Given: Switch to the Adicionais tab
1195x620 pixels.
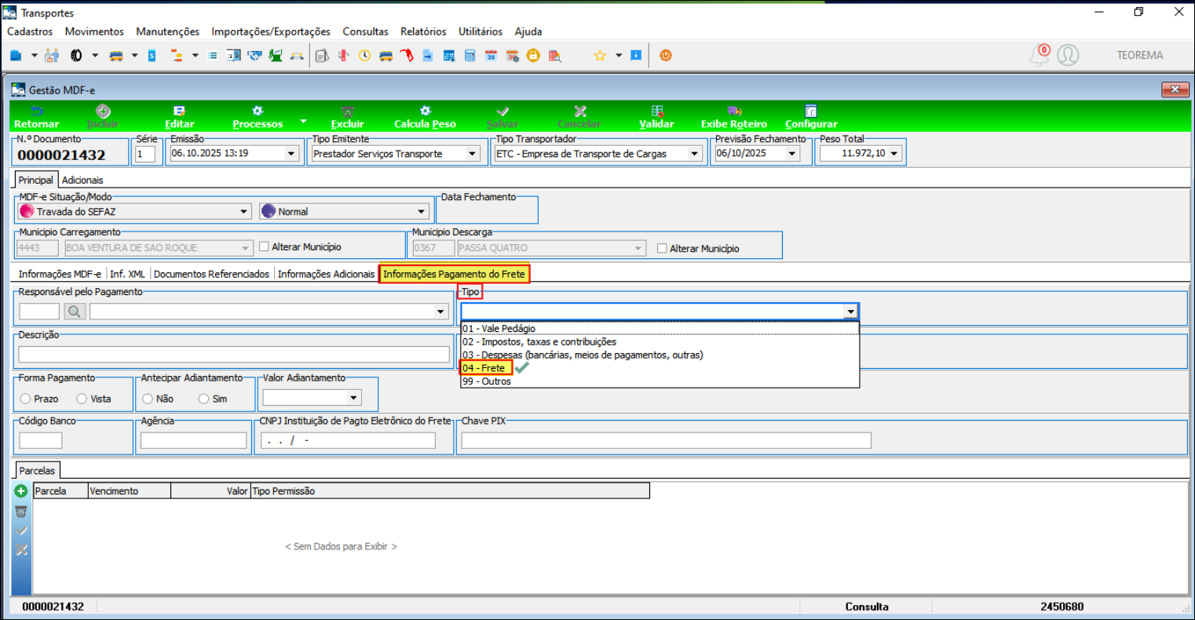Looking at the screenshot, I should click(x=82, y=180).
